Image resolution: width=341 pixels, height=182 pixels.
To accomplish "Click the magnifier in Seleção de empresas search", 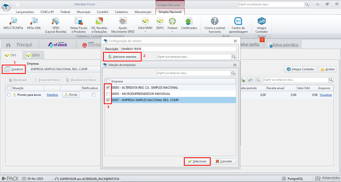I will 233,73.
